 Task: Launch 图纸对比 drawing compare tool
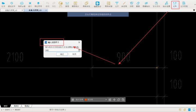(86, 4)
